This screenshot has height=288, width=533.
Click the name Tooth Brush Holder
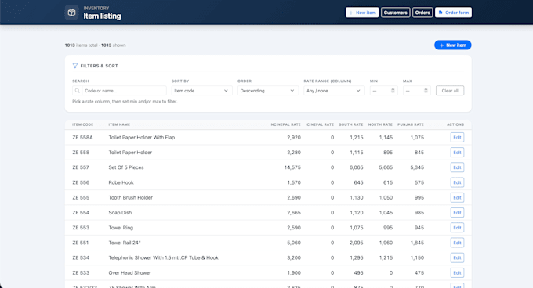[x=131, y=197]
